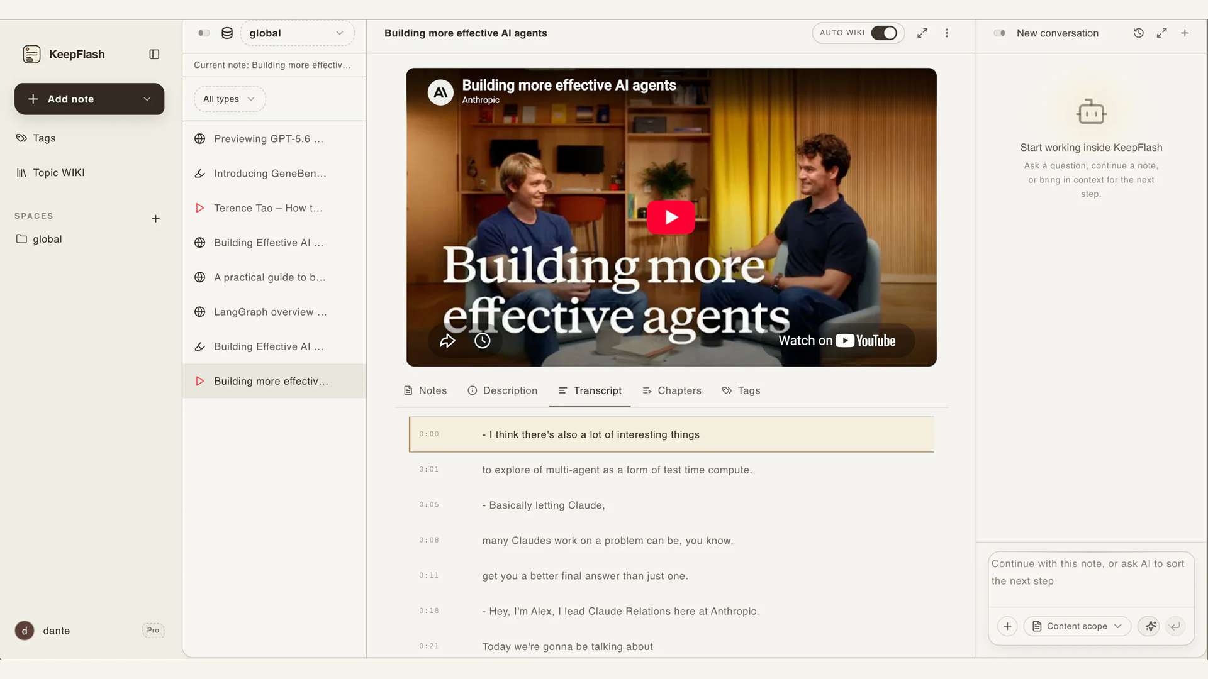Toggle the switch beside New conversation
1208x679 pixels.
999,33
